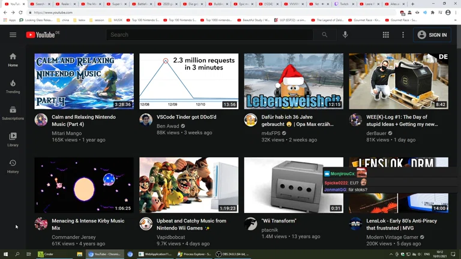Open Chrome profile avatar icon
461x259 pixels.
[448, 13]
